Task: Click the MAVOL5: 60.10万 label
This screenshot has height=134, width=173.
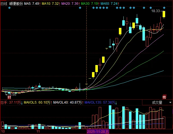Action: [38, 102]
